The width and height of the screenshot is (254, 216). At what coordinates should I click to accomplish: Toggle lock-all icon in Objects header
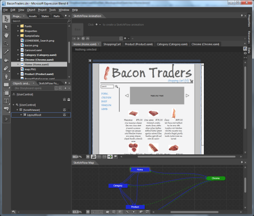click(x=69, y=99)
